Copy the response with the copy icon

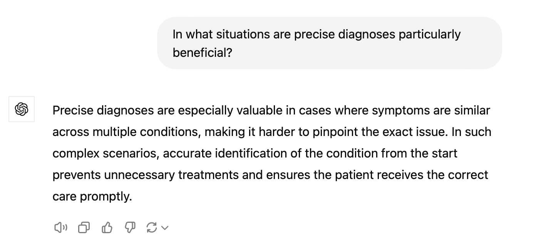(84, 228)
